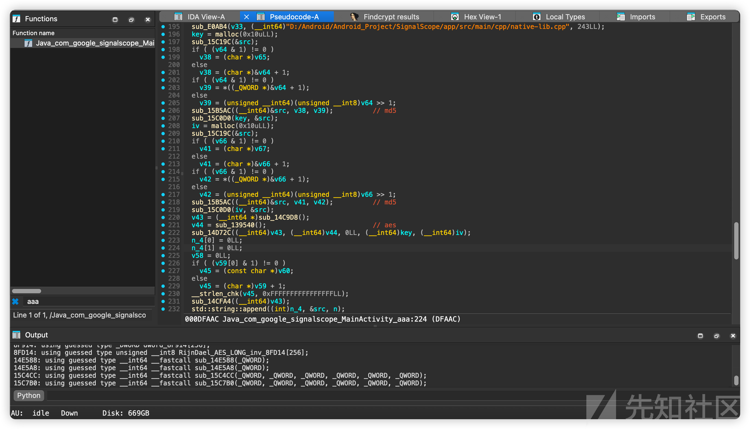
Task: Undock the Functions panel
Action: click(x=131, y=19)
